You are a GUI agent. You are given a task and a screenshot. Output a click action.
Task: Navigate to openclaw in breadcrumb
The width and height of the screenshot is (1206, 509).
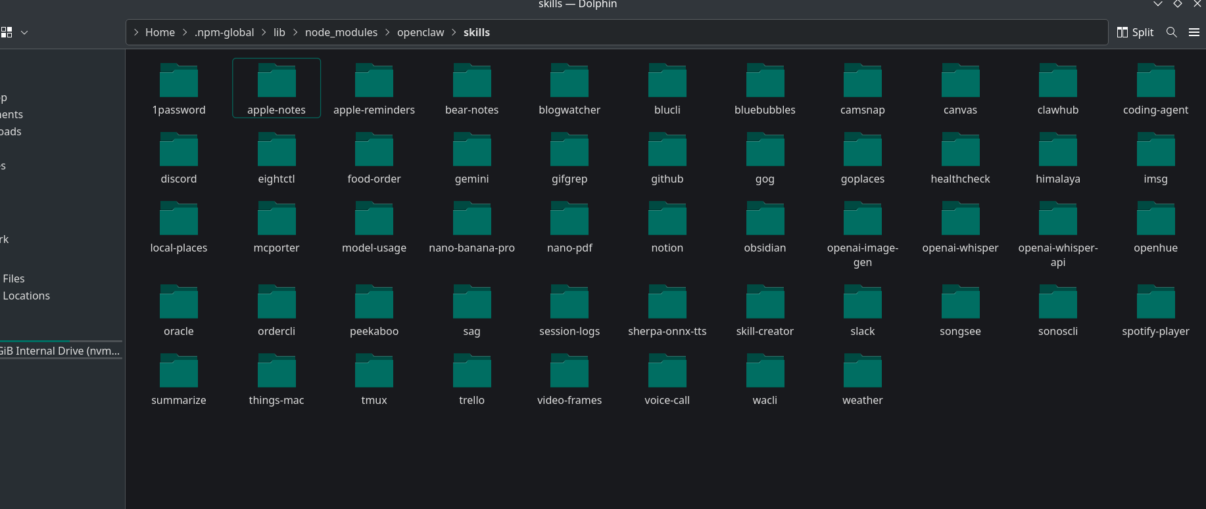click(x=421, y=32)
